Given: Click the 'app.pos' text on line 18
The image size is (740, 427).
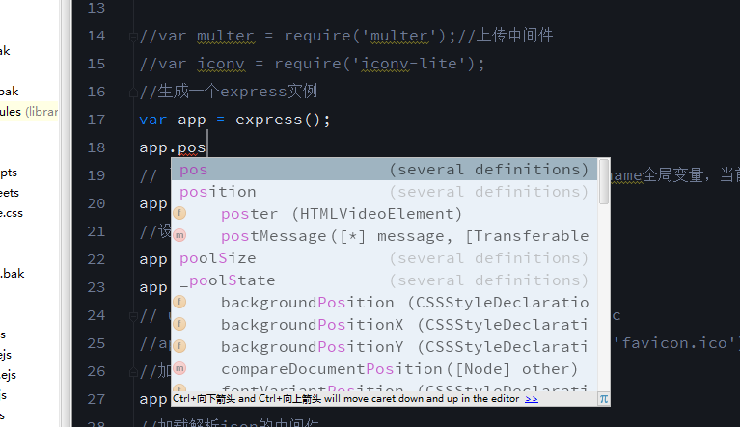Looking at the screenshot, I should tap(173, 148).
